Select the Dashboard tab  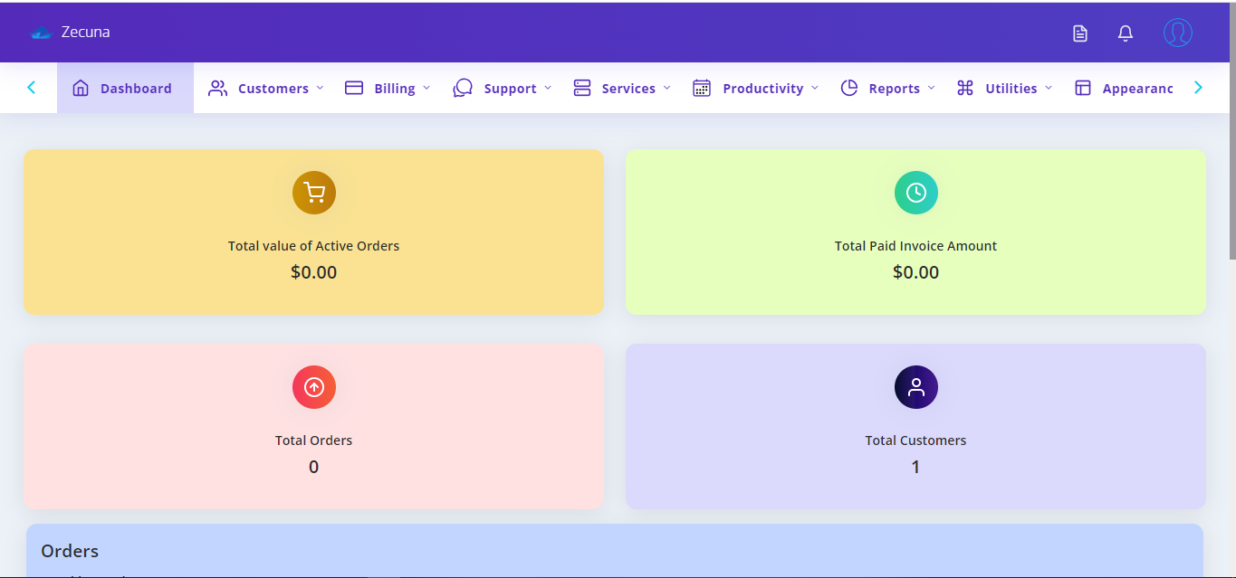click(125, 89)
